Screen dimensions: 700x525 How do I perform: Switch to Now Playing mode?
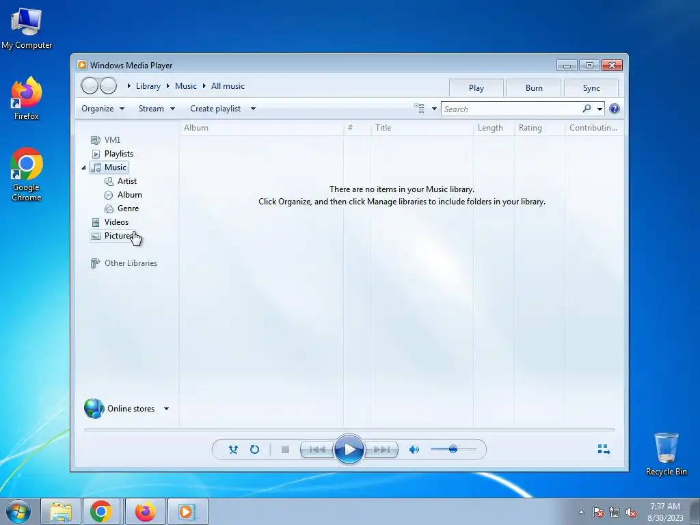pyautogui.click(x=604, y=449)
